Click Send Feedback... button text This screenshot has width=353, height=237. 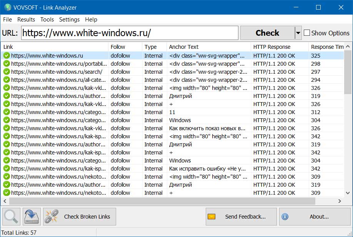tap(245, 217)
